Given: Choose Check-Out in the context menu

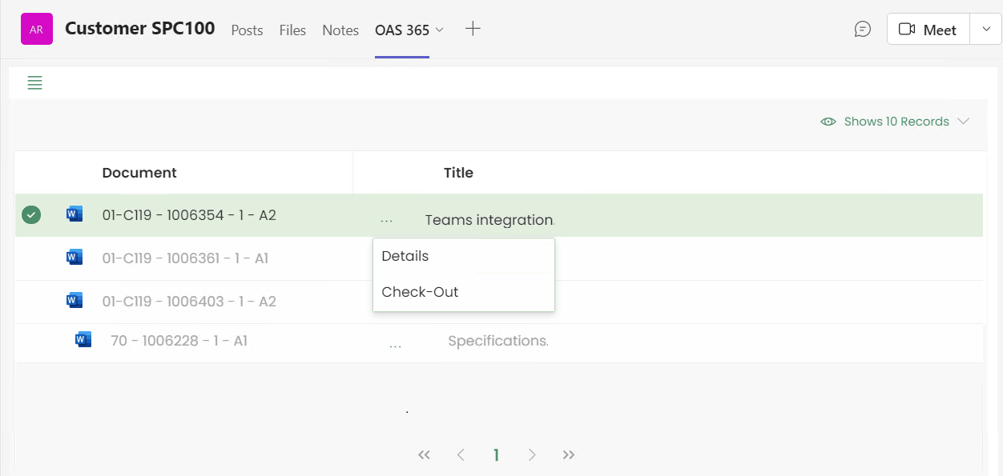Looking at the screenshot, I should click(x=420, y=292).
